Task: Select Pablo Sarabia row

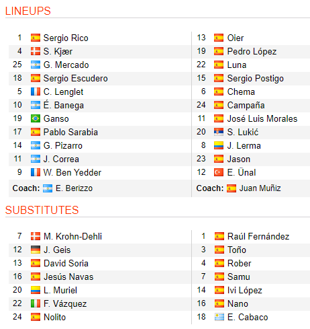Action: click(100, 132)
